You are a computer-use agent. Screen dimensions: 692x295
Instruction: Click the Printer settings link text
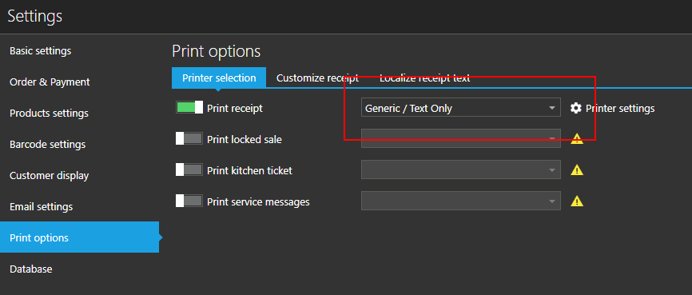click(620, 108)
